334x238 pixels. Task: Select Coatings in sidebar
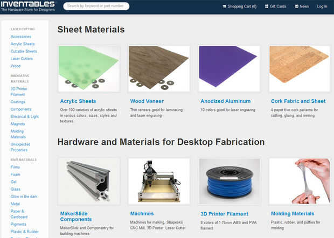(18, 102)
